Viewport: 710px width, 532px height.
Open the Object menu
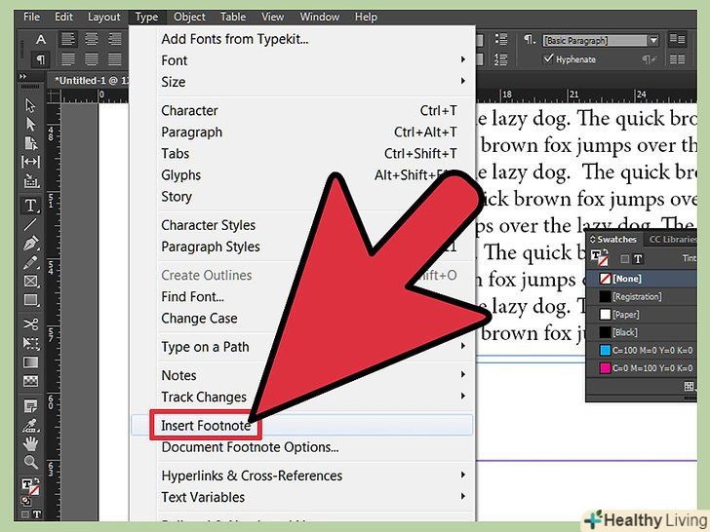(x=189, y=17)
